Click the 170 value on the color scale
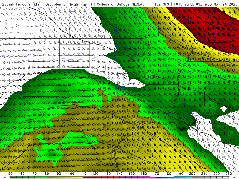Screen dimensions: 239x179 156,174
